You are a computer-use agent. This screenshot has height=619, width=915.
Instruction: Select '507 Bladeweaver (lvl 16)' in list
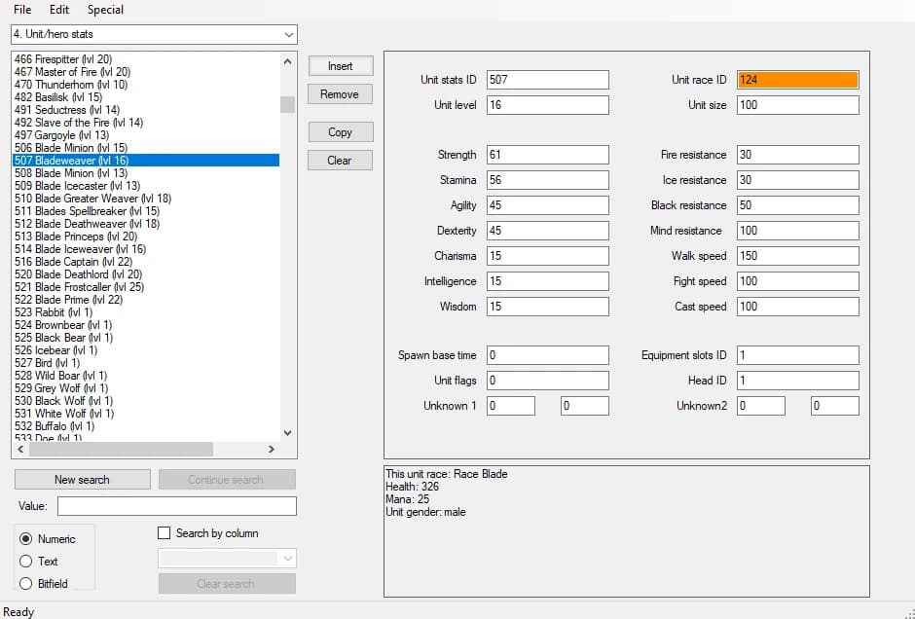tap(146, 161)
